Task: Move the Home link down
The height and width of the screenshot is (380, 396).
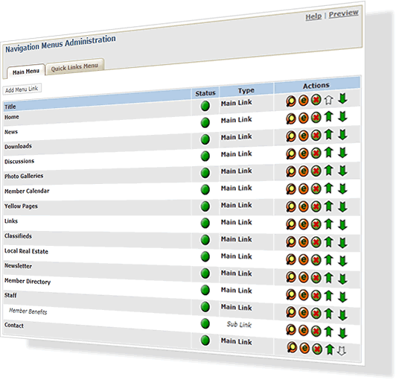Action: pos(342,98)
